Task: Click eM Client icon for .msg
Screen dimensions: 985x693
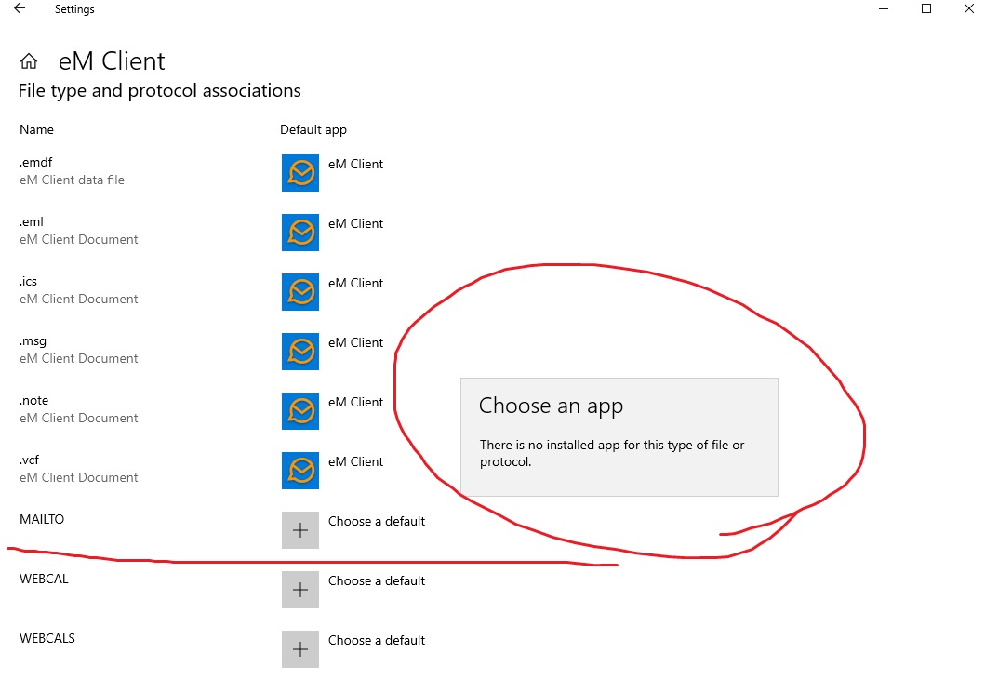Action: click(x=300, y=352)
